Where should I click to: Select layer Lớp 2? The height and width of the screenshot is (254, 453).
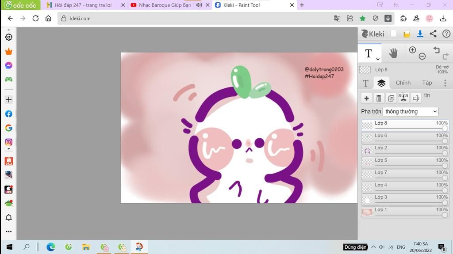pyautogui.click(x=405, y=150)
